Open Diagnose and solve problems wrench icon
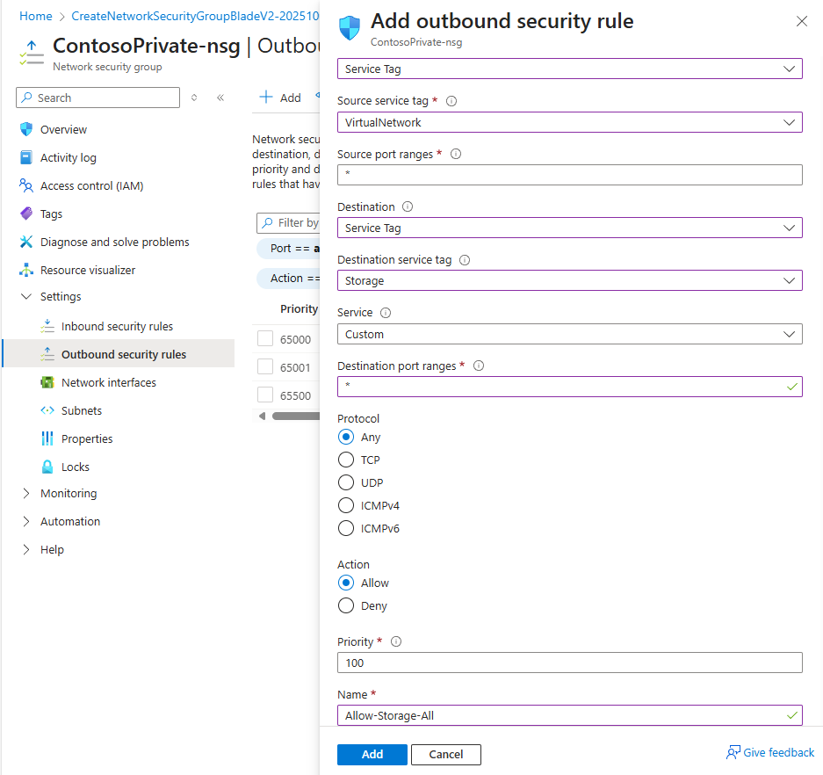823x775 pixels. [x=25, y=242]
